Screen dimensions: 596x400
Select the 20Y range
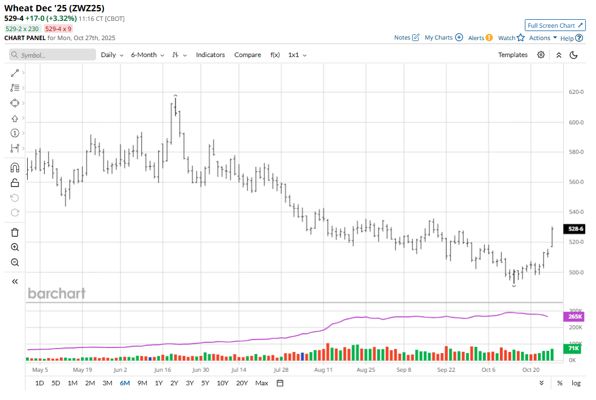[x=242, y=383]
